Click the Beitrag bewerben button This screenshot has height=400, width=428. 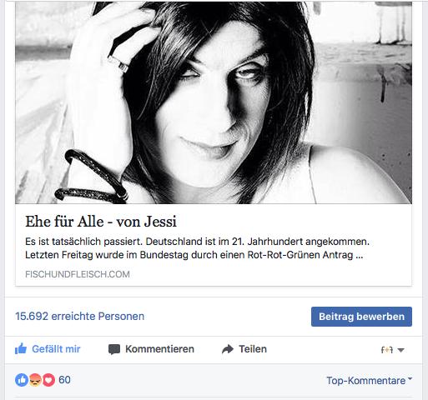click(x=361, y=317)
